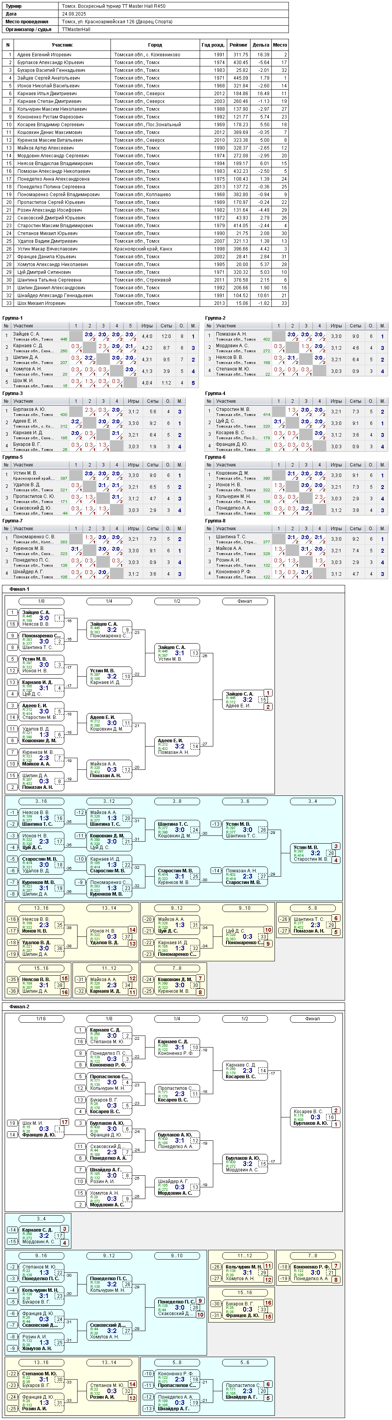The width and height of the screenshot is (392, 1420).
Task: Click the 'Группа-2' heading
Action: point(215,318)
